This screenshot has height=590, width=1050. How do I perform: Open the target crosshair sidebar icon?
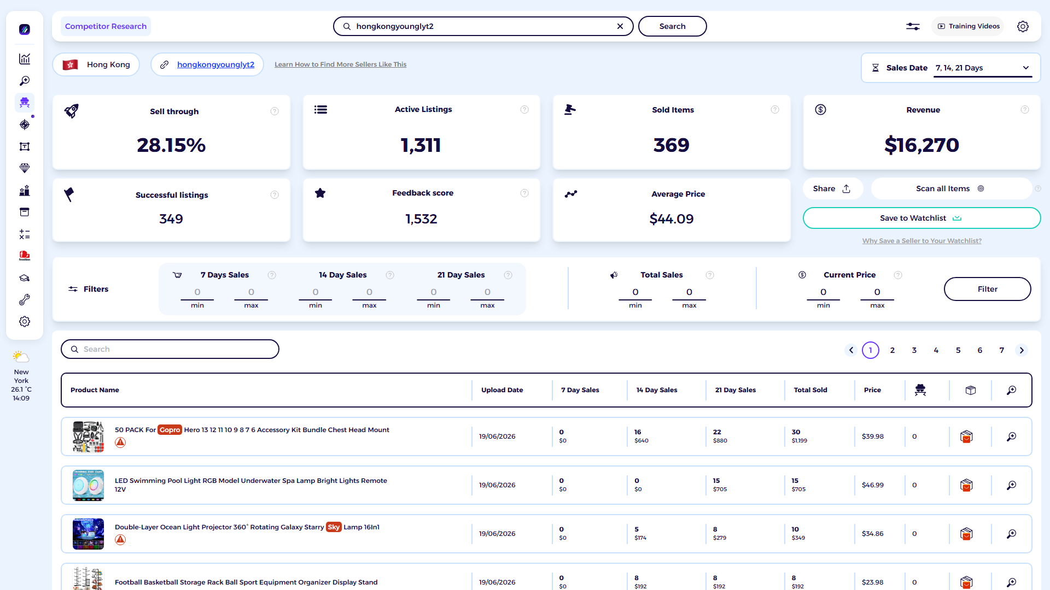(25, 125)
